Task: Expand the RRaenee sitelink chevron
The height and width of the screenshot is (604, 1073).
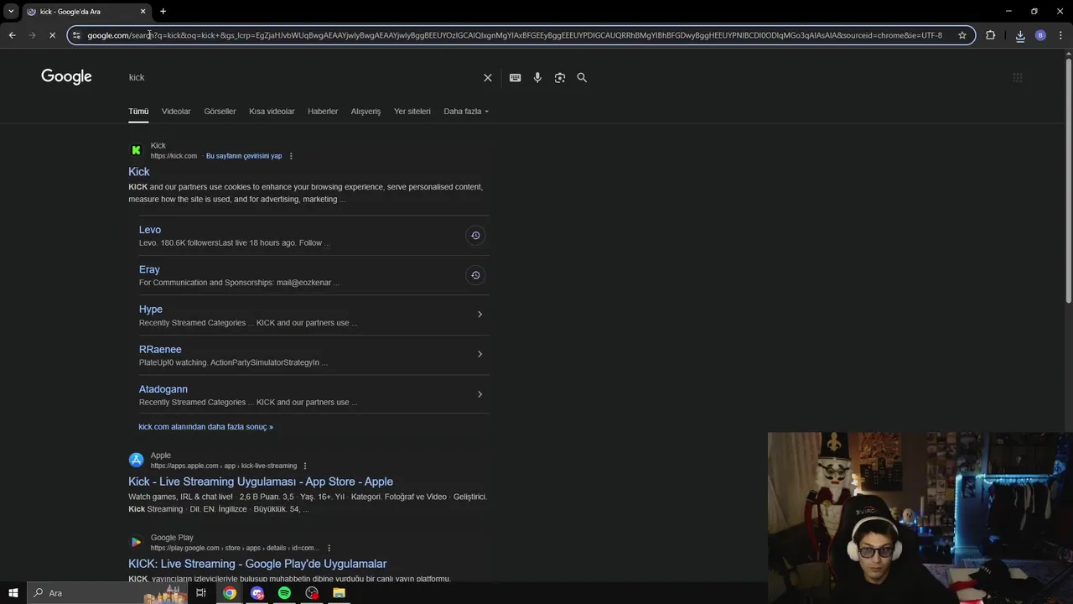Action: pos(479,354)
